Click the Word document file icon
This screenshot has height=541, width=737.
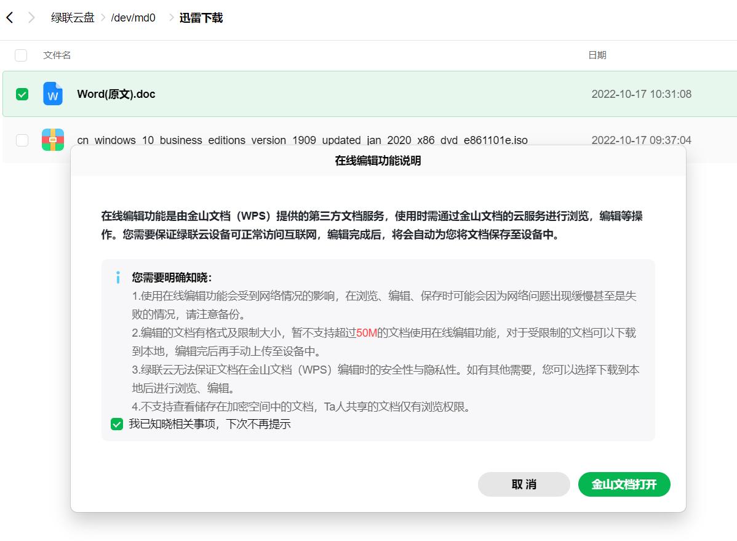53,94
